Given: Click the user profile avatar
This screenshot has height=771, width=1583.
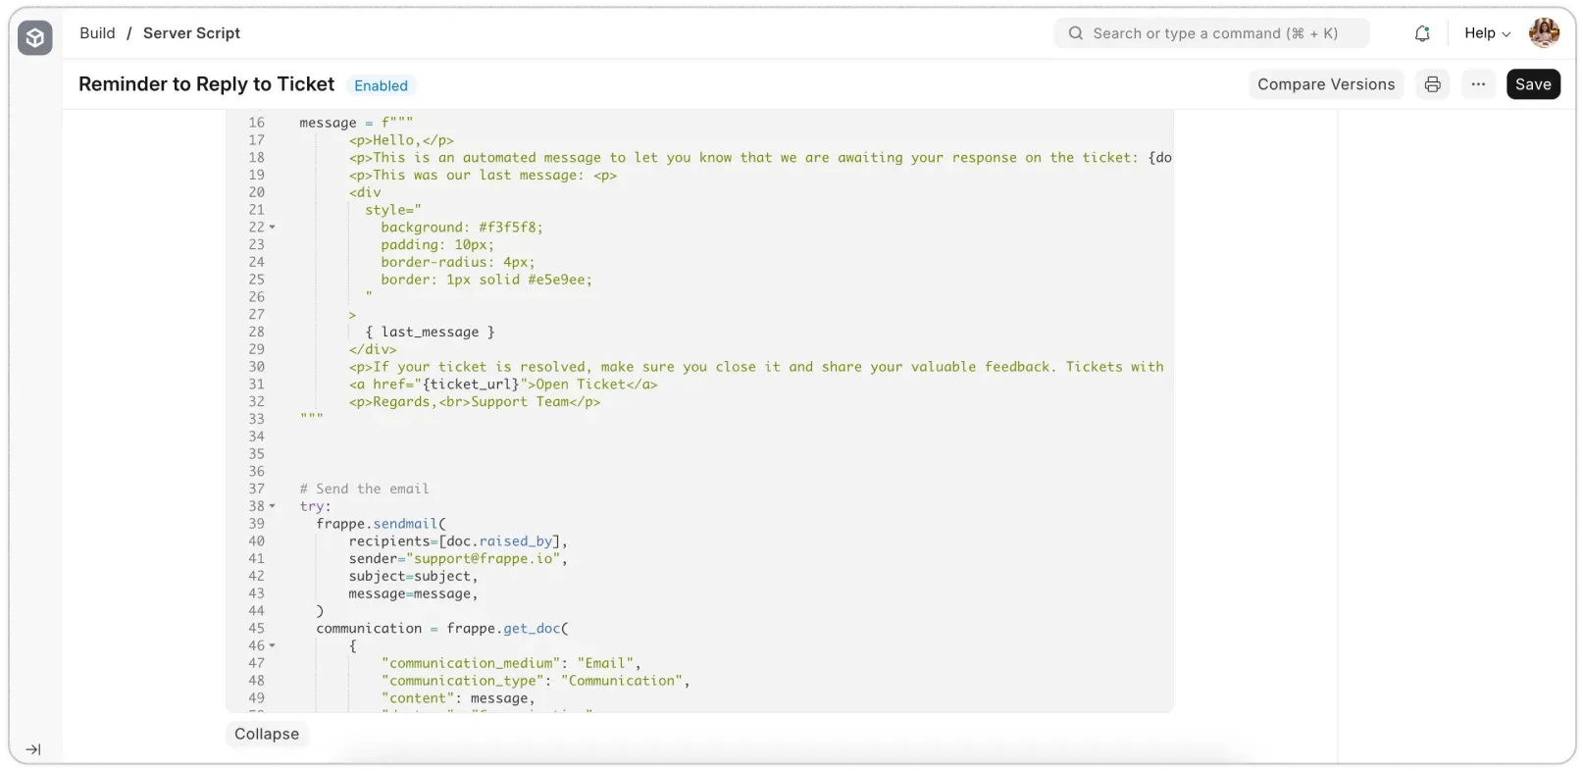Looking at the screenshot, I should pos(1544,33).
